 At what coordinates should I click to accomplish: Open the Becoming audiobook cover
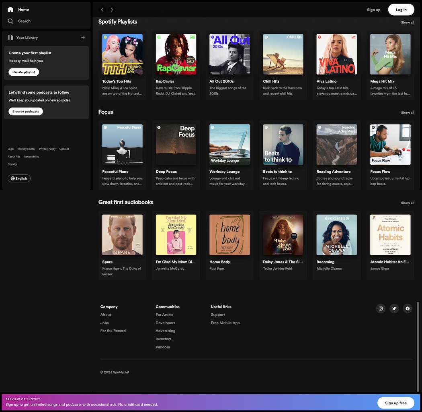click(337, 235)
